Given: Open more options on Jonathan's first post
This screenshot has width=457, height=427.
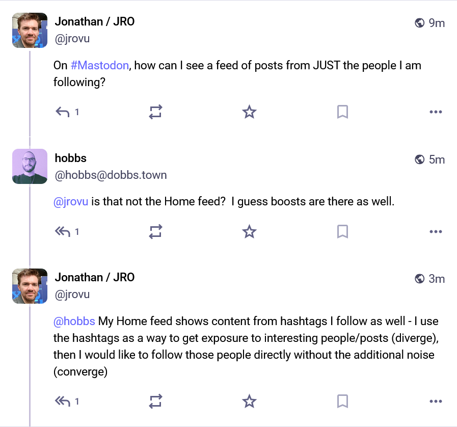Looking at the screenshot, I should [436, 112].
